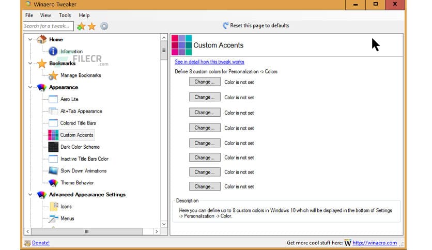432x250 pixels.
Task: Click the horizontal scrollbar thumb in tree
Action: (87, 231)
